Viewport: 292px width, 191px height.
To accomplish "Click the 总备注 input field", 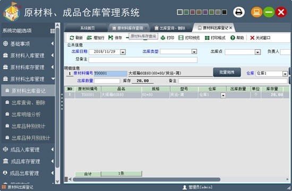I will pos(143,60).
